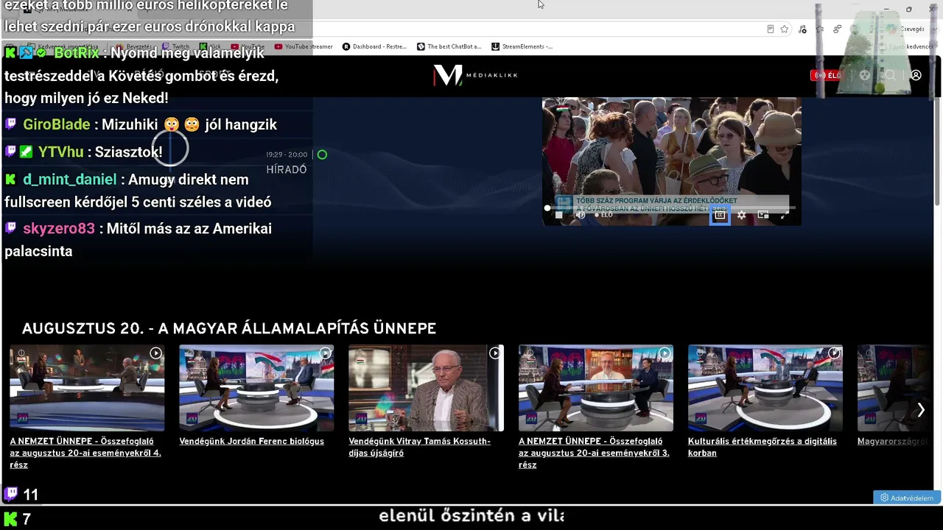Open the Mediaklikk logo home link

coord(475,75)
